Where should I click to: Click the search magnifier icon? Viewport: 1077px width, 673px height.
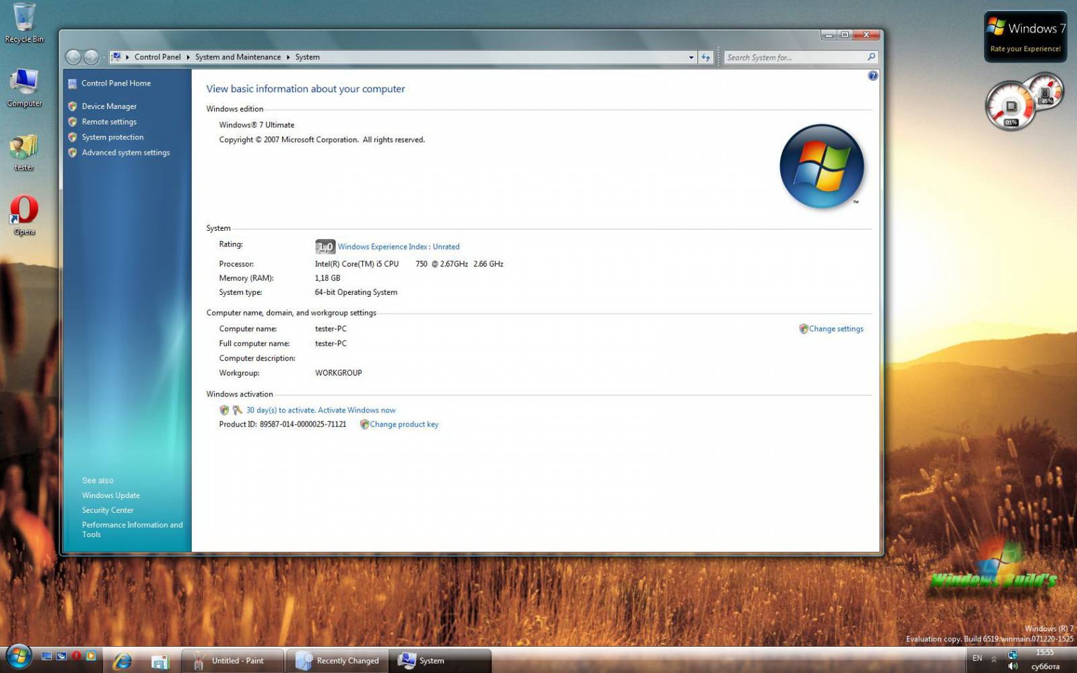871,57
